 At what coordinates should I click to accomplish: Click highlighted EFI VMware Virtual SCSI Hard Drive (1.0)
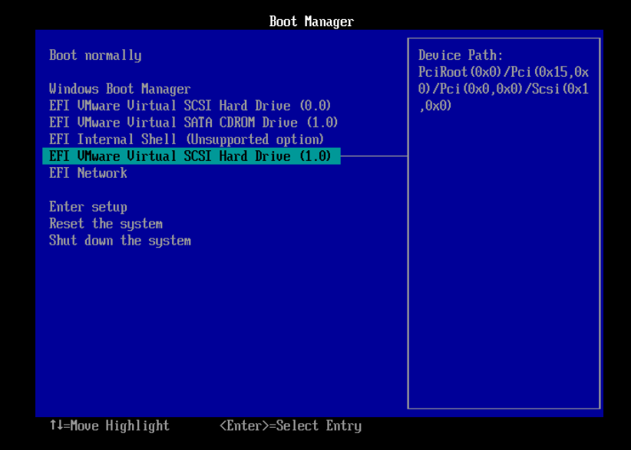pyautogui.click(x=191, y=156)
